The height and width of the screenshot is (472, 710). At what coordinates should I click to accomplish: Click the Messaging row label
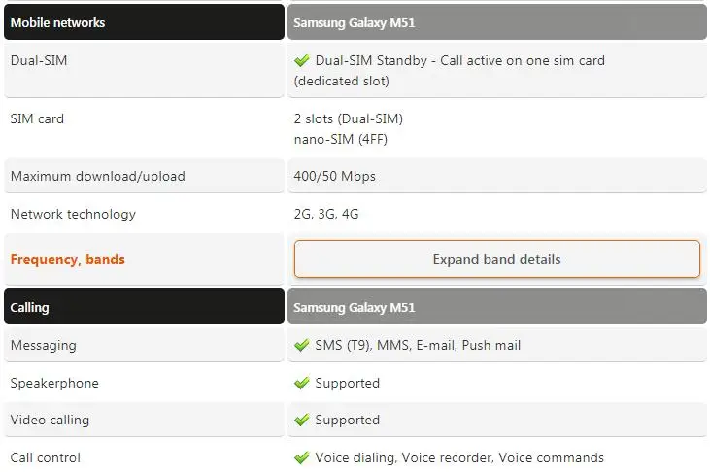coord(44,345)
